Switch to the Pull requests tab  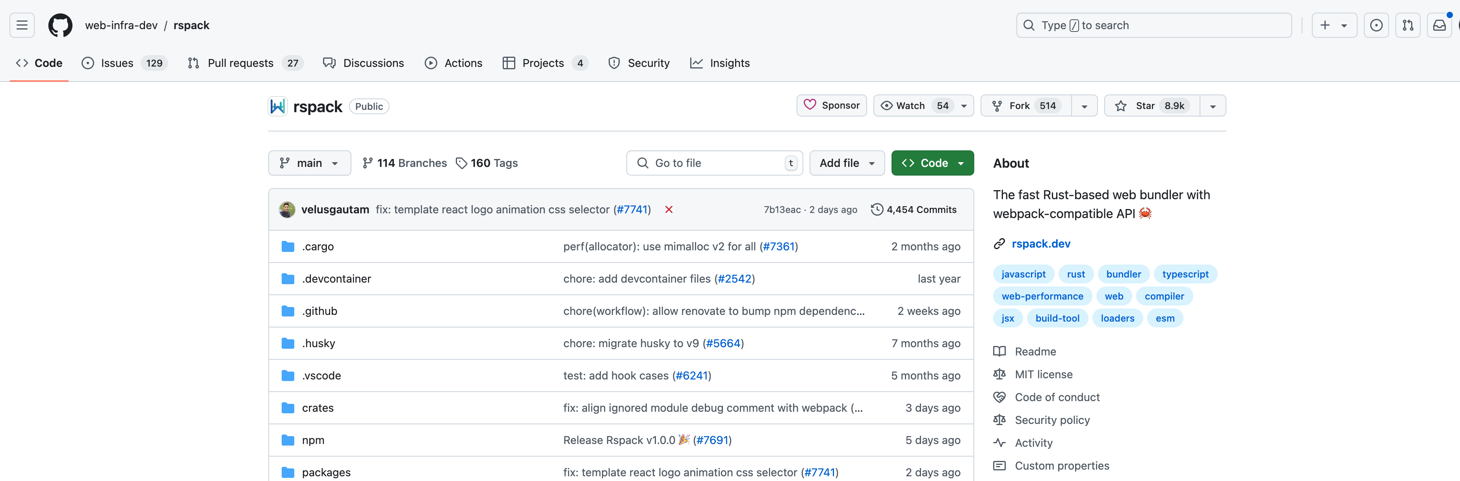(240, 63)
